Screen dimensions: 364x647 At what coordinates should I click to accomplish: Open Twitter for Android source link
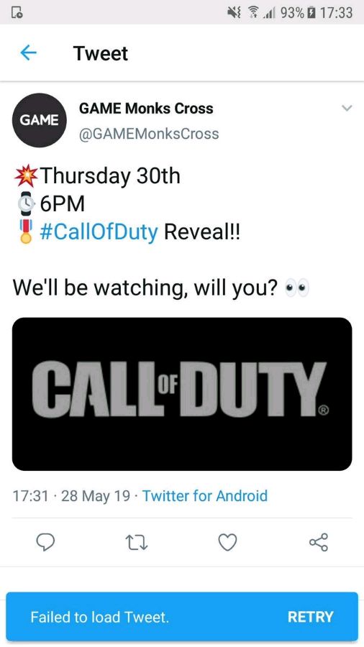[x=205, y=495]
